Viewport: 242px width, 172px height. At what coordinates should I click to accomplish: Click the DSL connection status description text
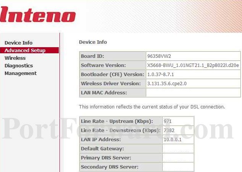(x=152, y=107)
